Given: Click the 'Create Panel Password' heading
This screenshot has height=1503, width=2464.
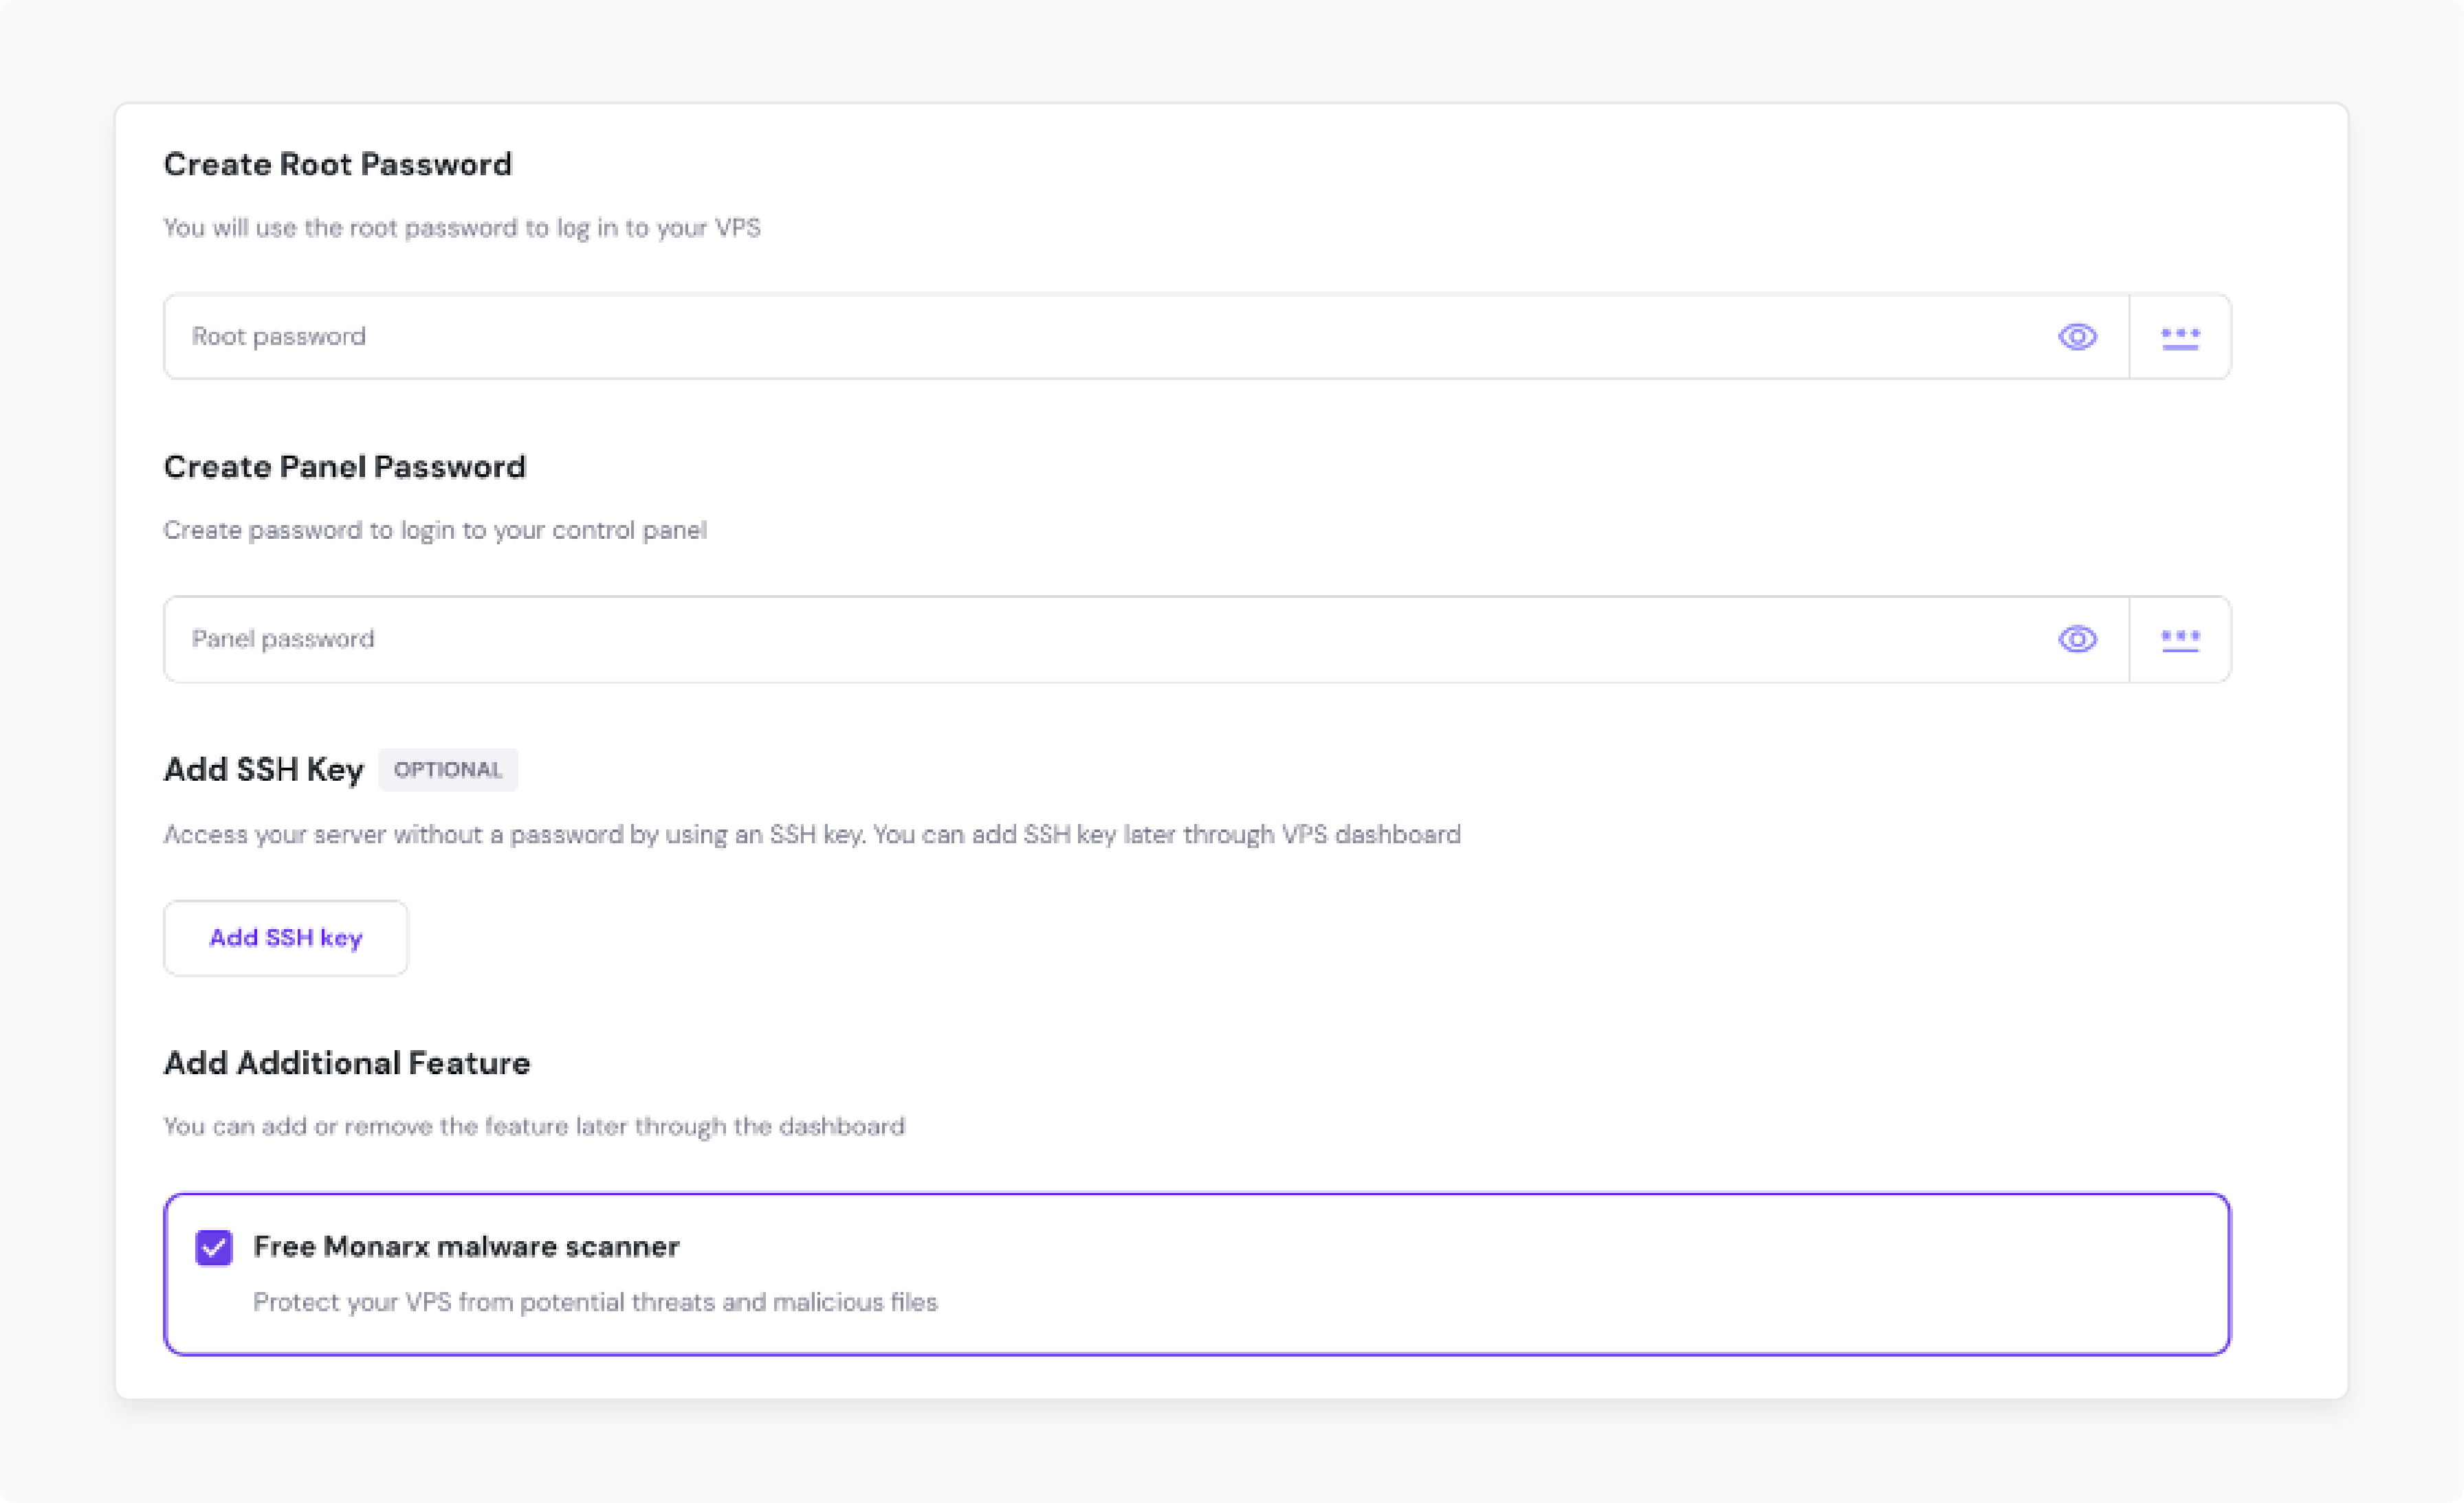Looking at the screenshot, I should click(345, 467).
